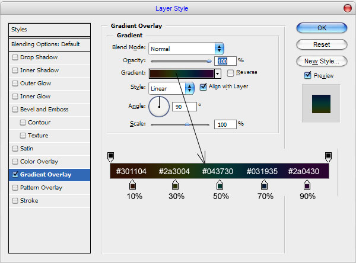
Task: Click the Opacity slider handle
Action: coord(209,61)
